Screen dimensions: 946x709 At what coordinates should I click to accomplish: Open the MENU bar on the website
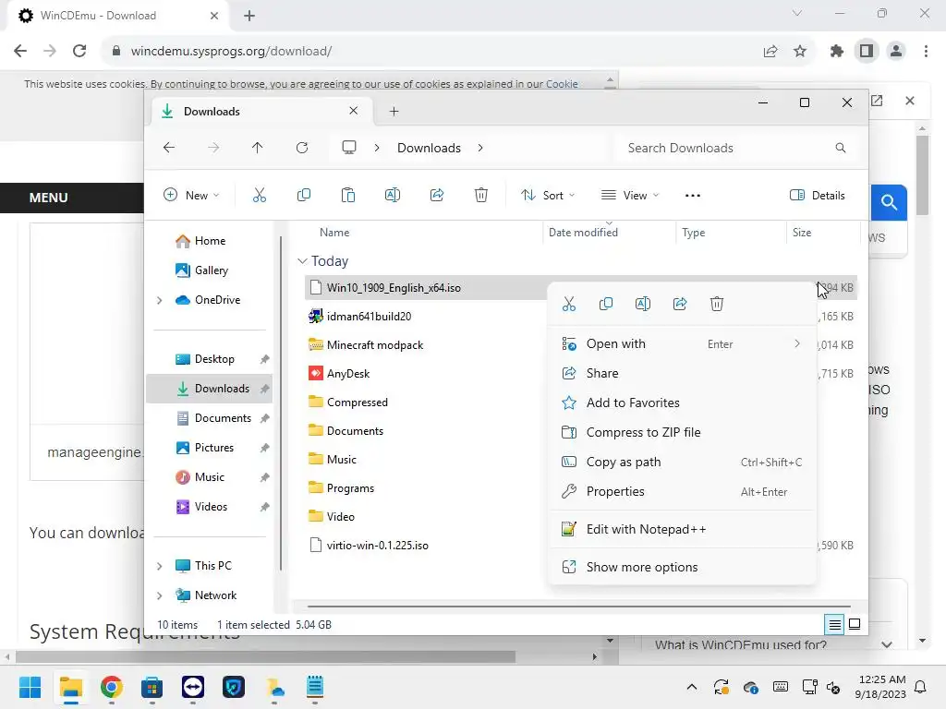tap(48, 198)
